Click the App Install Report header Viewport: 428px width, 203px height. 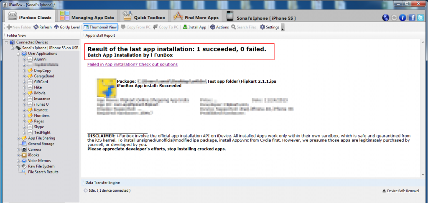[100, 36]
